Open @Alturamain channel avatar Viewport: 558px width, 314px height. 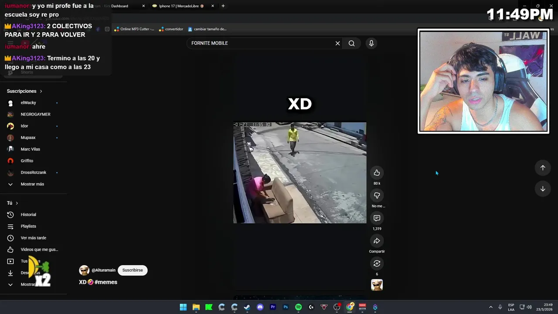click(x=84, y=270)
